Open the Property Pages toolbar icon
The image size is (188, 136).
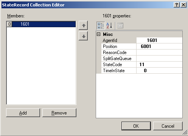coord(120,26)
